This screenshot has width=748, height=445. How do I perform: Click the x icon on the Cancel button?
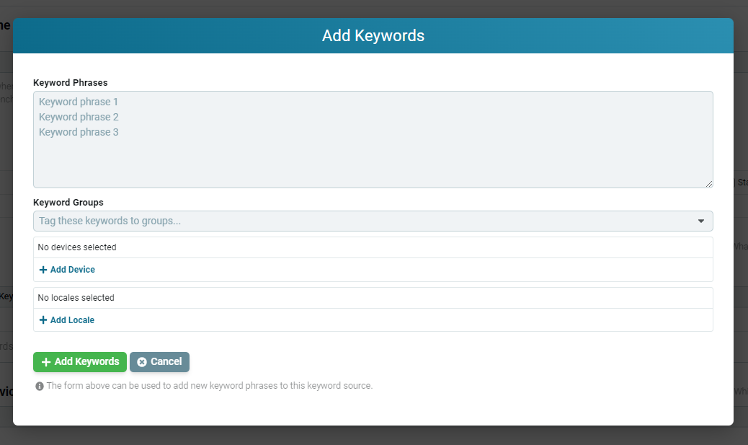(142, 361)
